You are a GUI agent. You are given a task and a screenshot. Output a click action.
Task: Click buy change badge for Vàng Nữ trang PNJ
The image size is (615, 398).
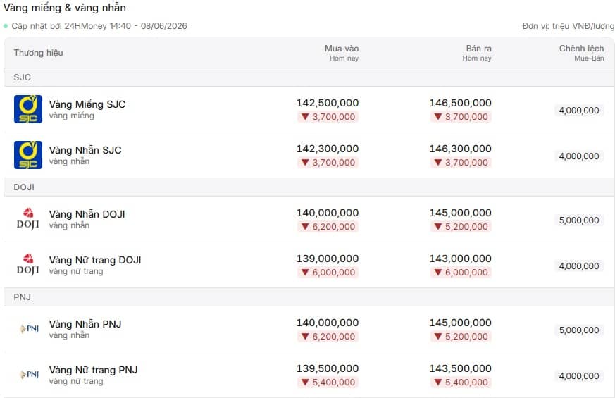click(328, 382)
